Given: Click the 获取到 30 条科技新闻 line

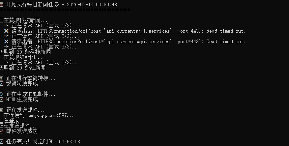Looking at the screenshot, I should click(25, 52).
